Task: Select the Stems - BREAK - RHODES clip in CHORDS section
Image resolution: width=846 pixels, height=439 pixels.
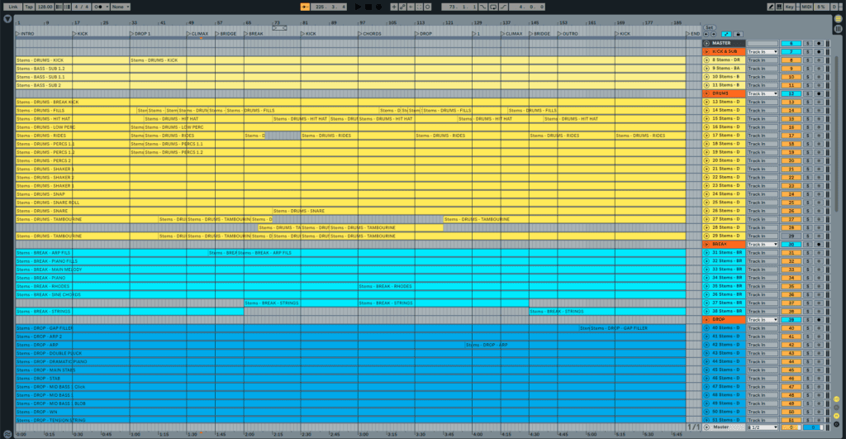Action: pos(522,286)
